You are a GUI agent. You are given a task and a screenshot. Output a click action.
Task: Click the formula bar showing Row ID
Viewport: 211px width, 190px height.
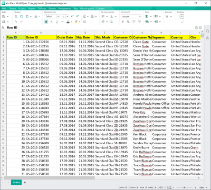pos(100,28)
